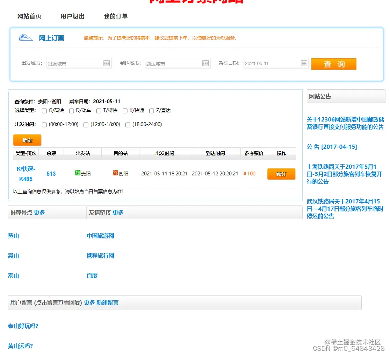The image size is (390, 355).
Task: Enable departure time 00:00-12:00 filter
Action: (44, 125)
